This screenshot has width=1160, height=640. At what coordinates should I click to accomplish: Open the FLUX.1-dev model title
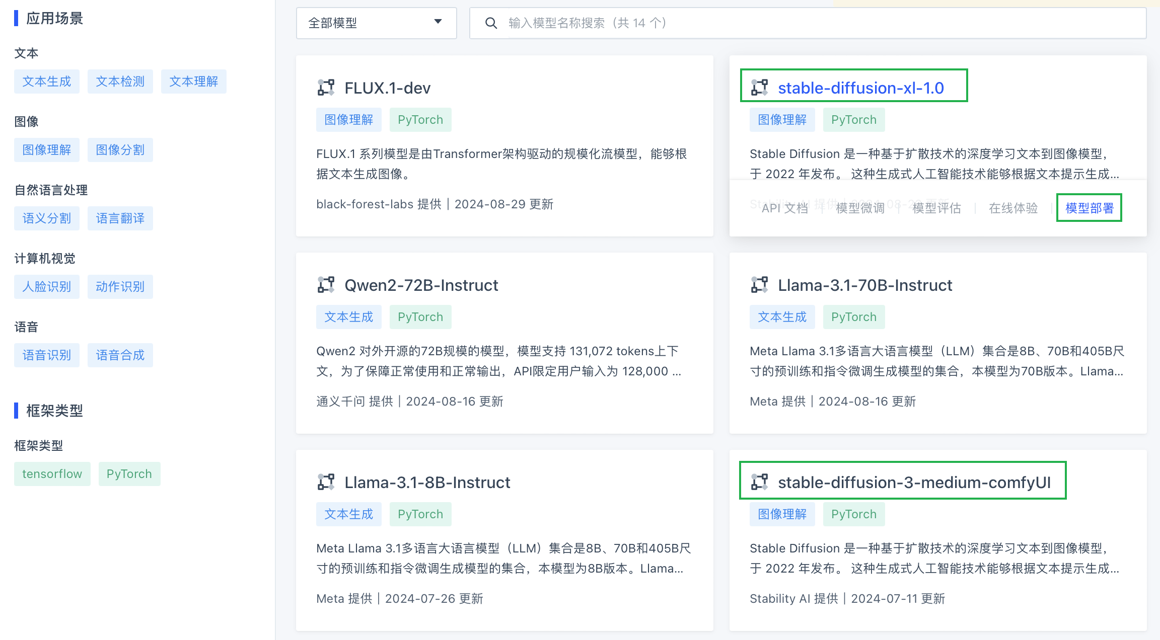(x=388, y=88)
